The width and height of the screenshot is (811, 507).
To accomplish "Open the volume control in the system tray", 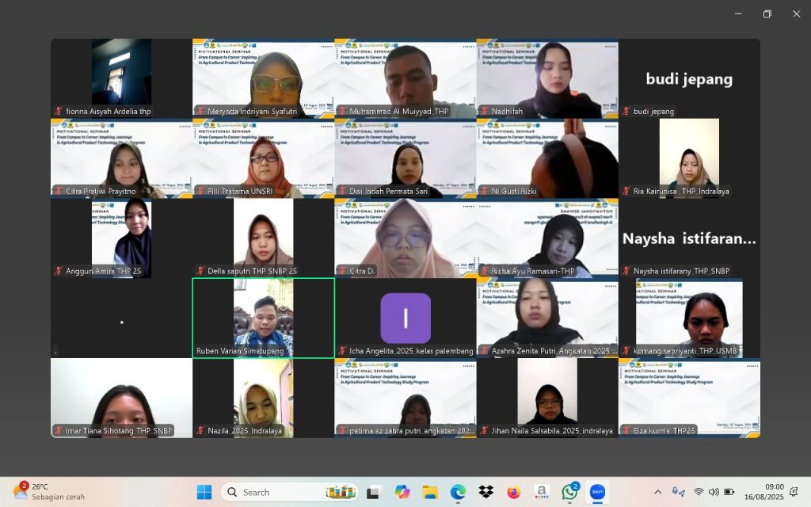I will click(x=713, y=492).
